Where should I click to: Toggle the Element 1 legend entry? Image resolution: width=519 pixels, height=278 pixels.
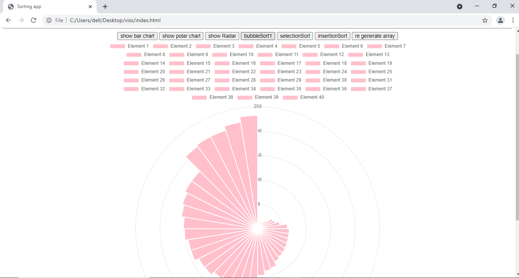click(138, 46)
